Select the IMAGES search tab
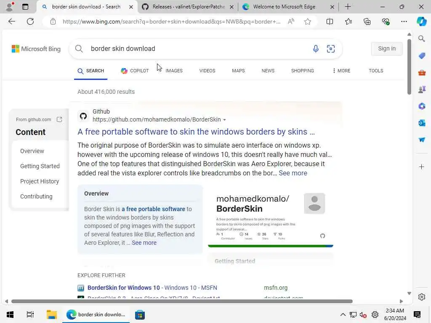The image size is (431, 323). click(x=174, y=71)
